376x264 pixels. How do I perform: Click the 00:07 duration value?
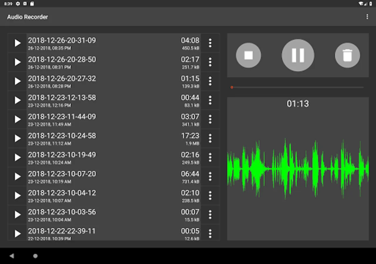190,212
